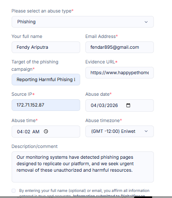
Task: Click the "Email Address" label text
Action: click(102, 36)
